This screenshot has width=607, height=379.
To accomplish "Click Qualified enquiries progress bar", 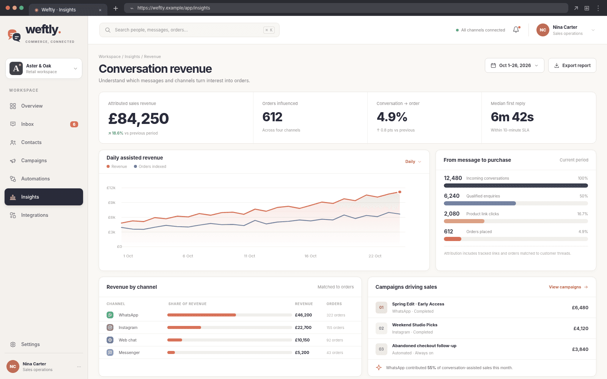I will coord(516,204).
